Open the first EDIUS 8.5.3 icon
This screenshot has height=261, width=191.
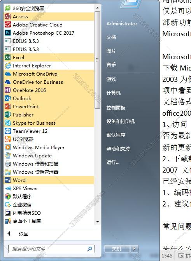click(8, 41)
